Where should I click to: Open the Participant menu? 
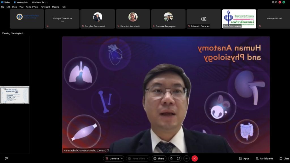(x=45, y=7)
